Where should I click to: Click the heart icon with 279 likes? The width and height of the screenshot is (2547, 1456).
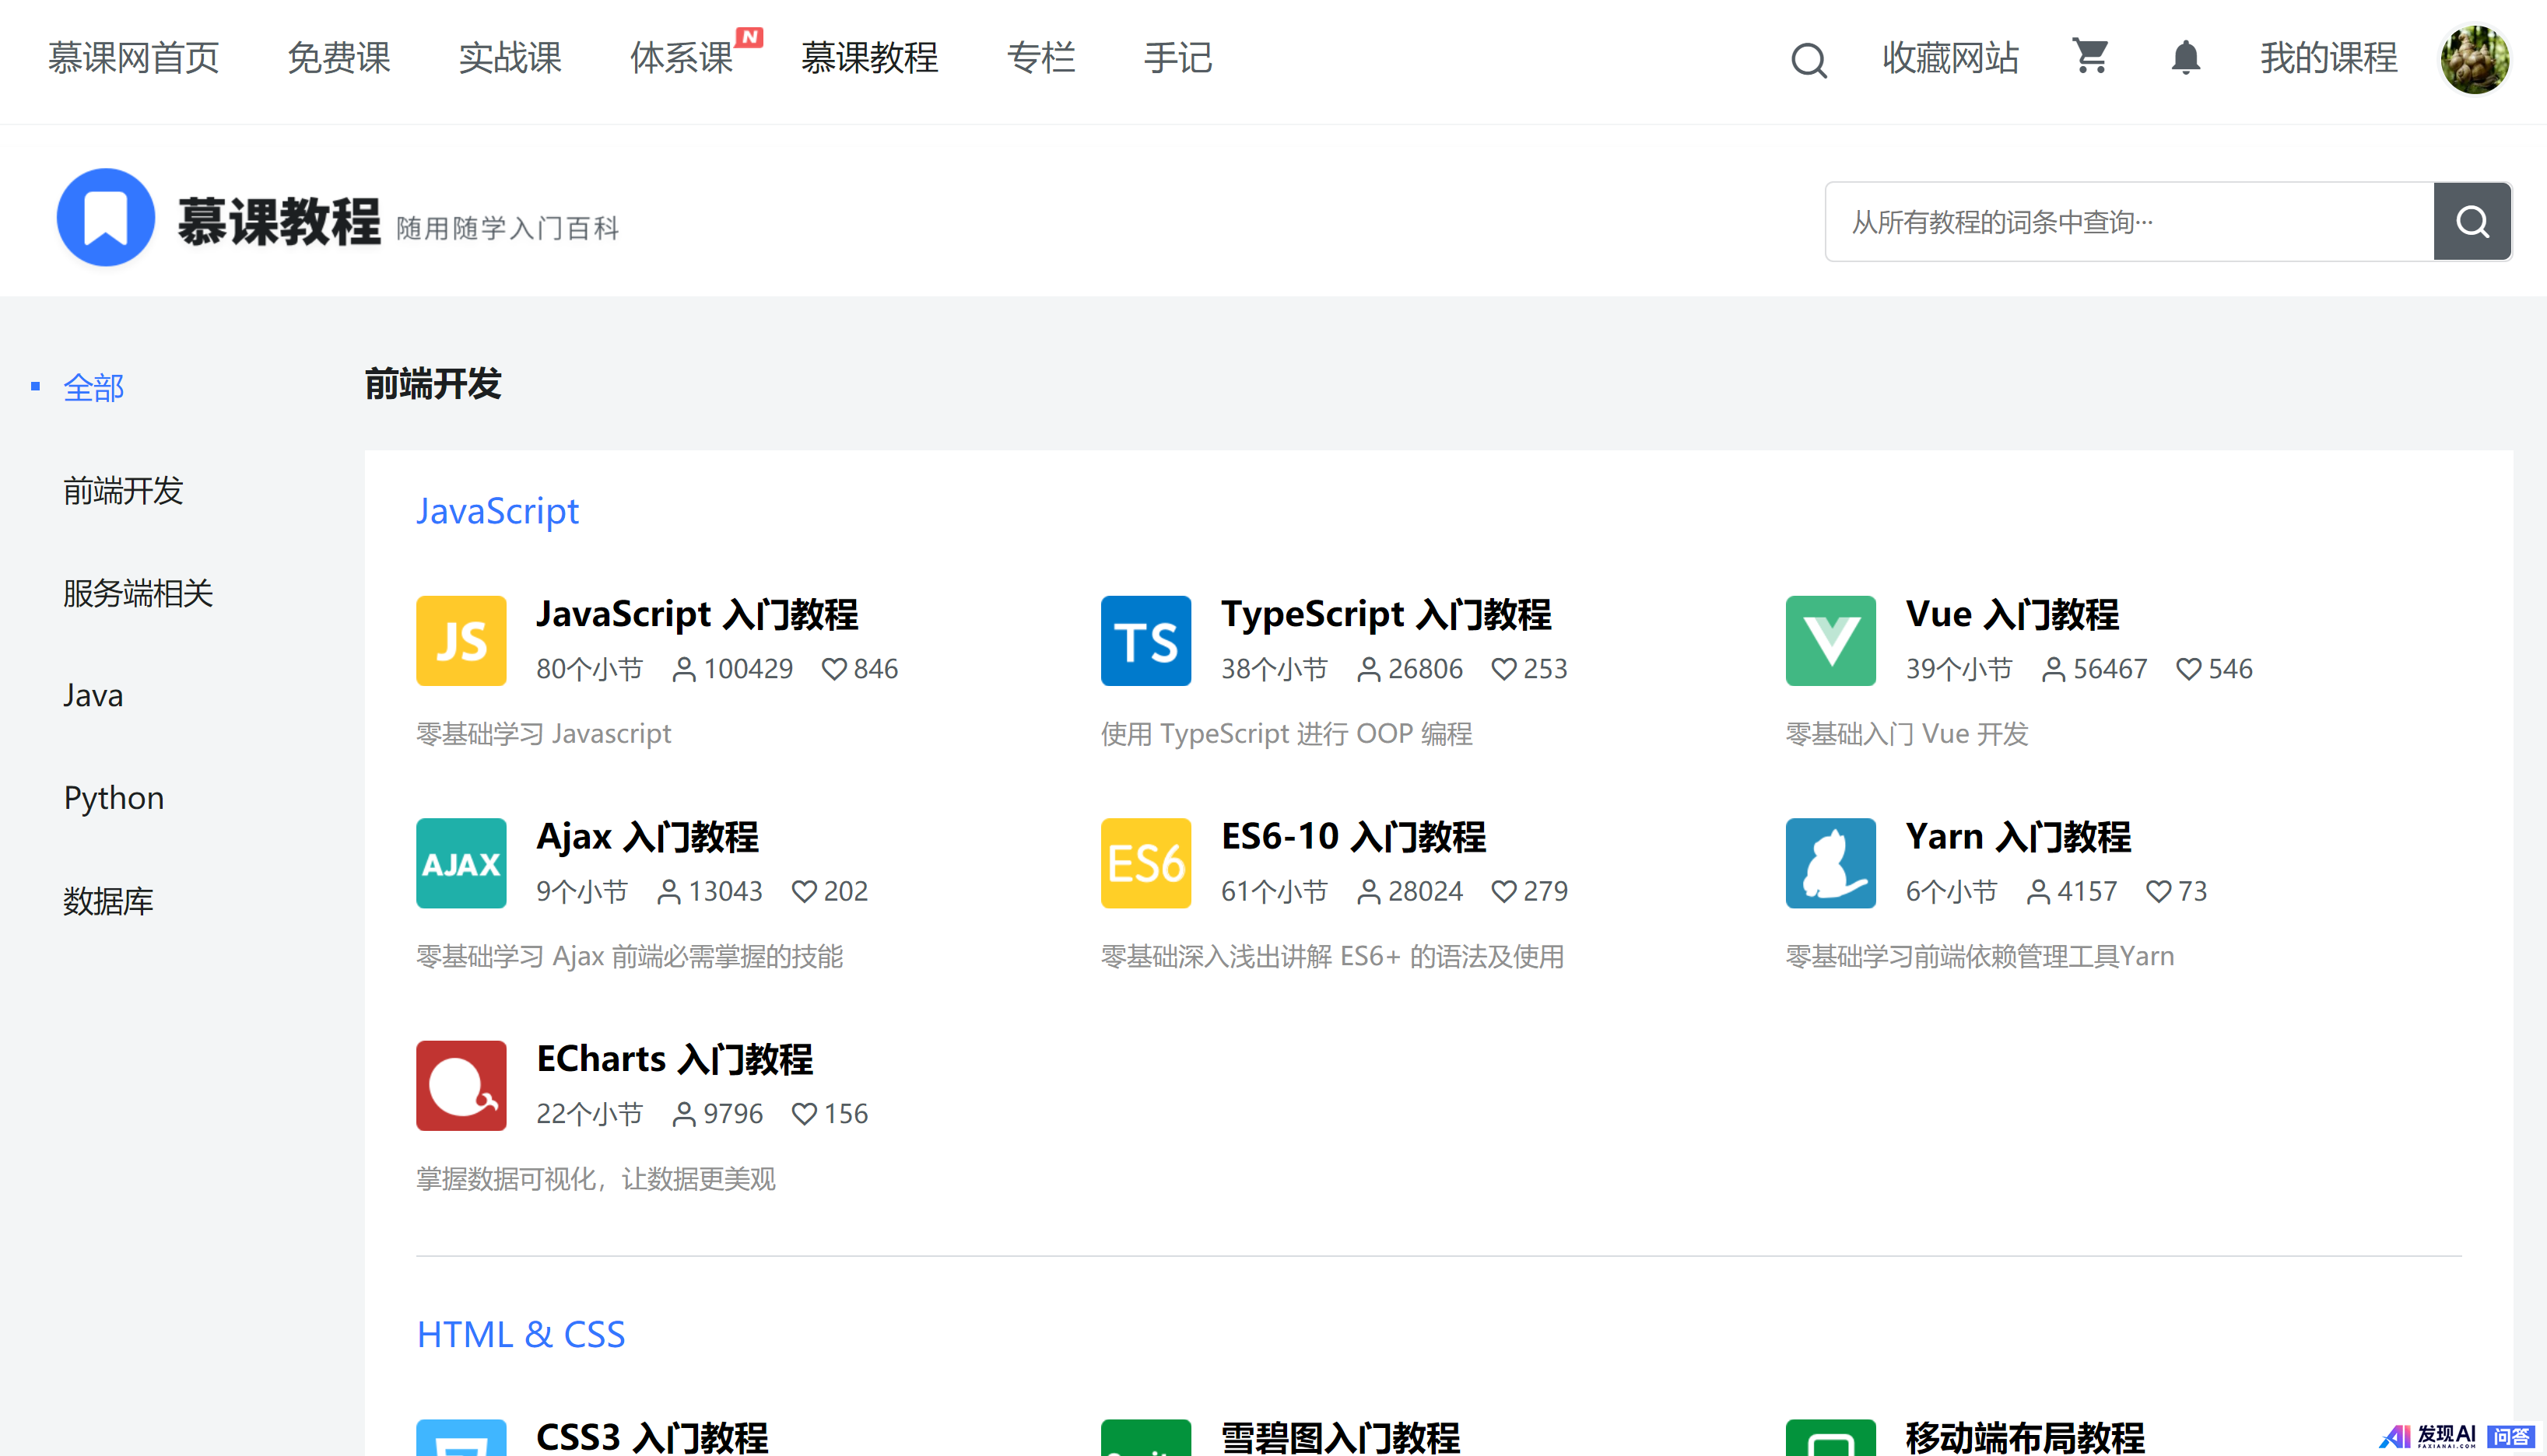click(1503, 891)
